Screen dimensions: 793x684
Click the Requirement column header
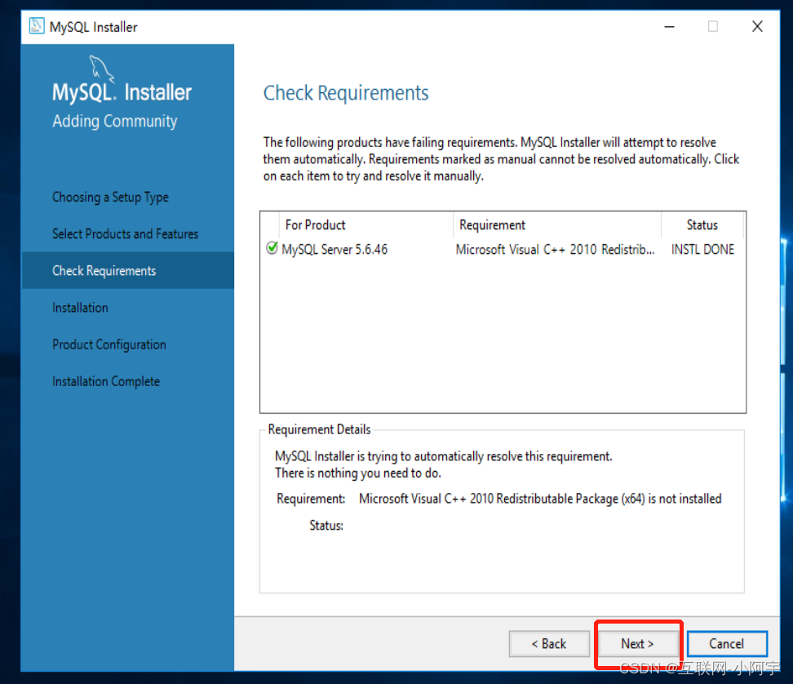(557, 224)
